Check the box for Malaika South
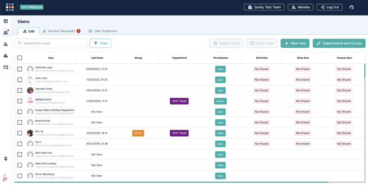The image size is (368, 185). 20,101
